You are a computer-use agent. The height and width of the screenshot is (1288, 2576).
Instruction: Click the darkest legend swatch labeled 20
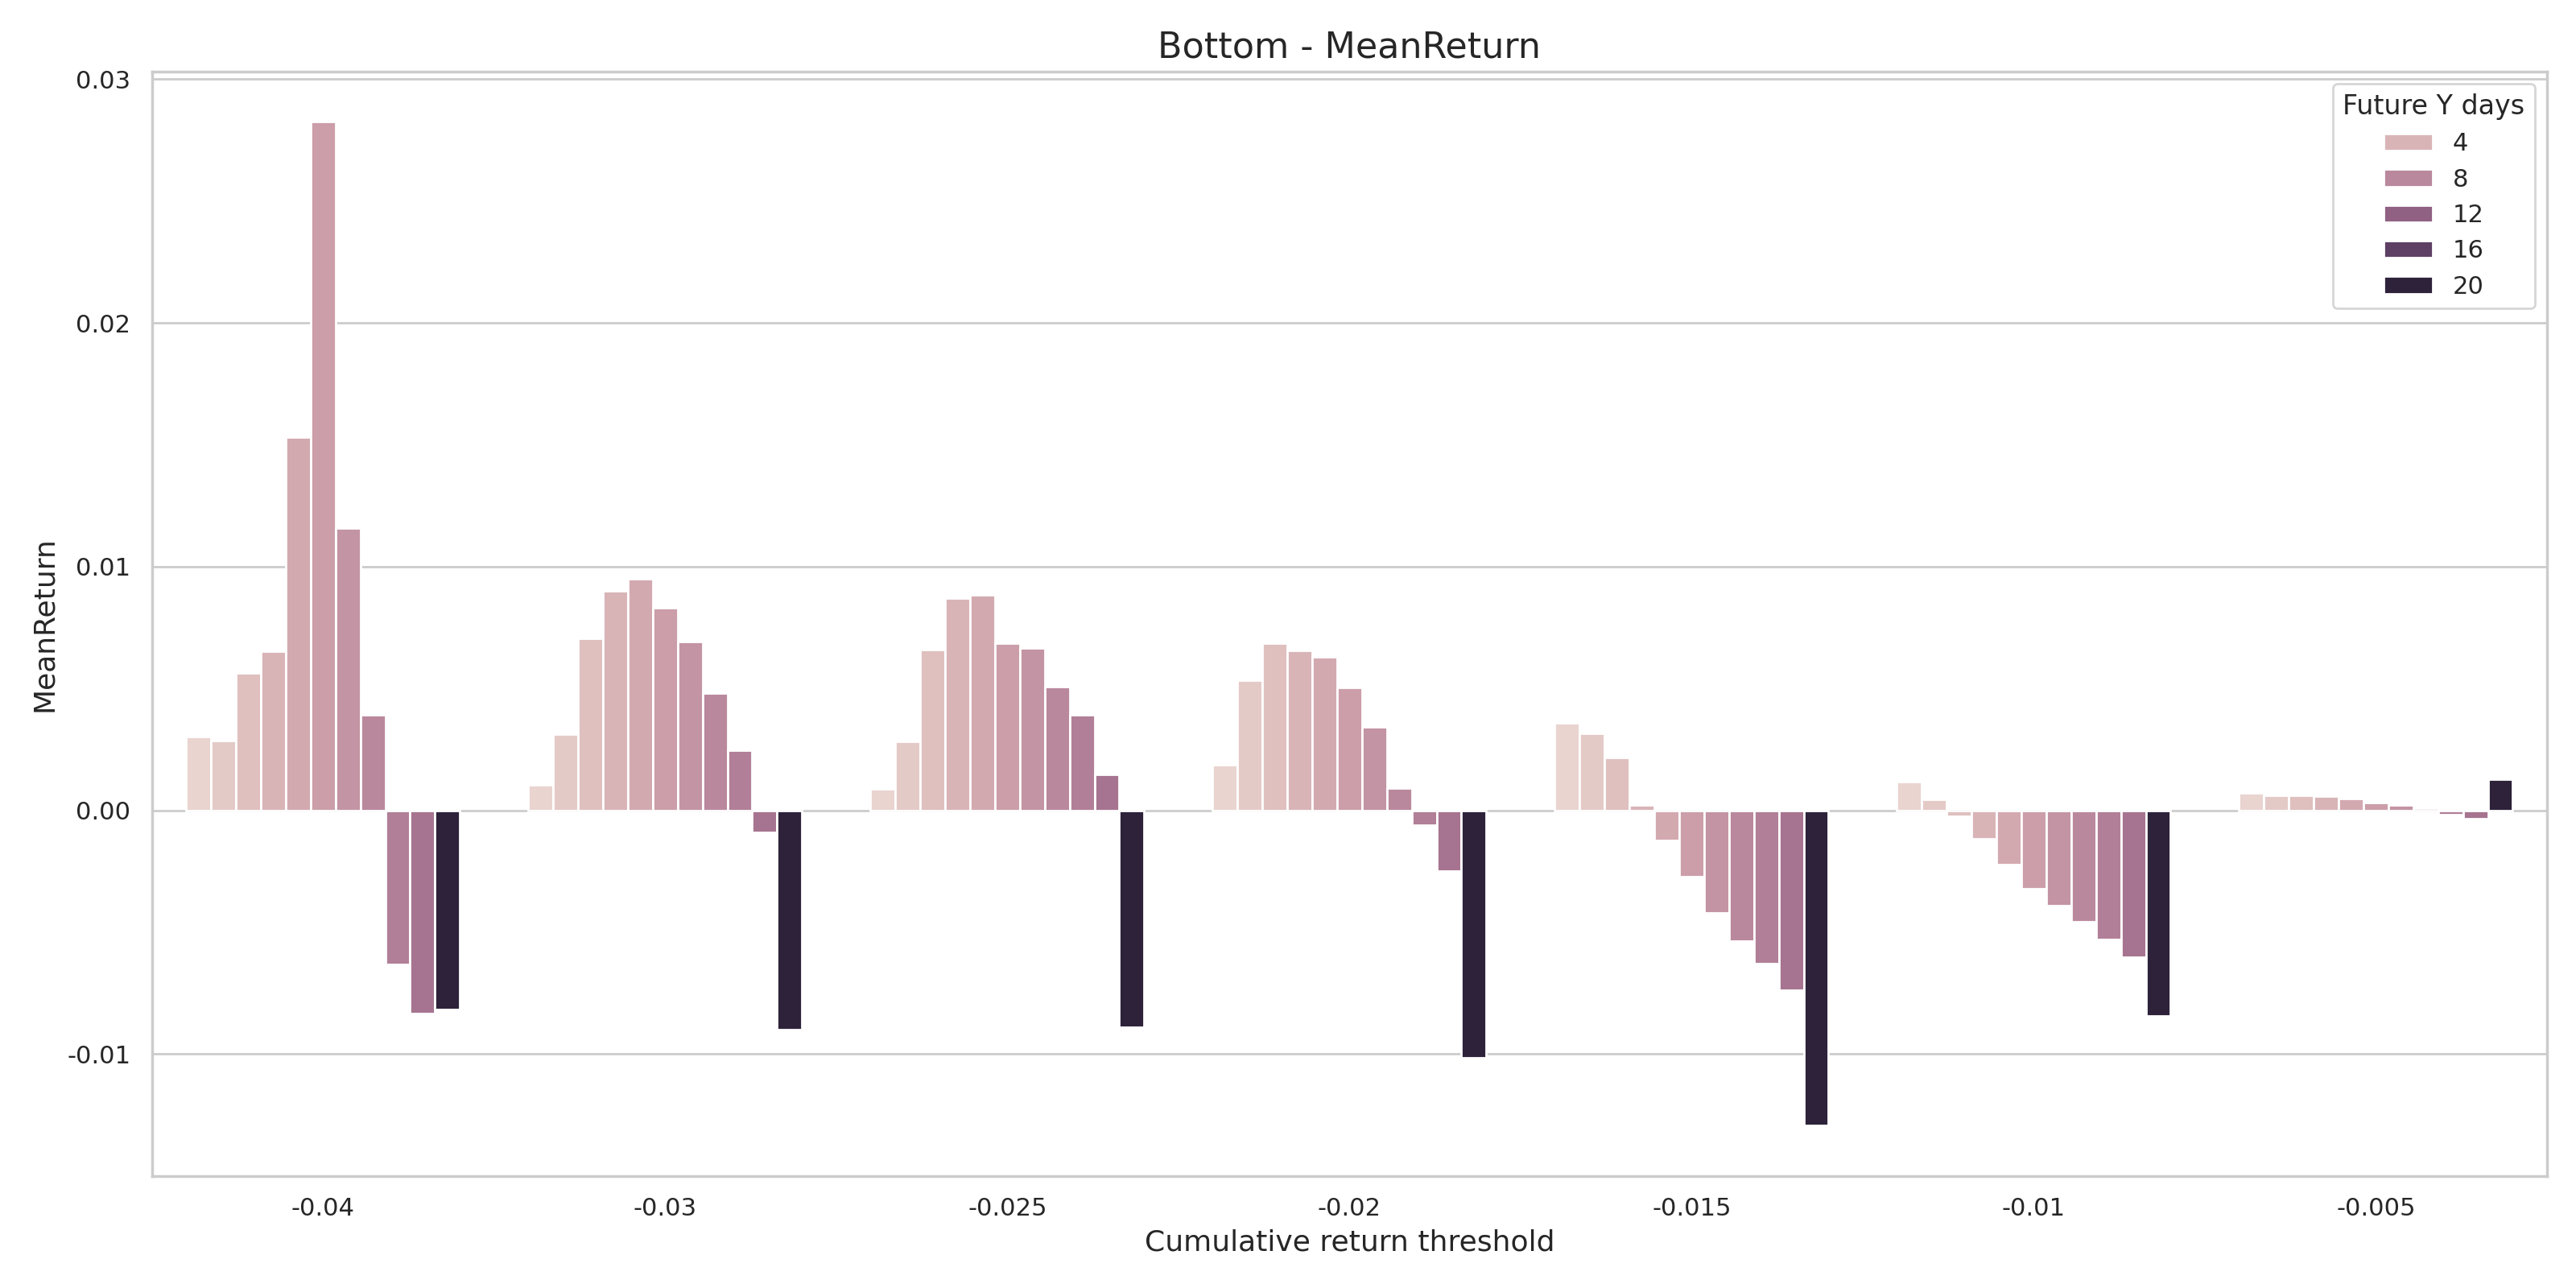2408,286
